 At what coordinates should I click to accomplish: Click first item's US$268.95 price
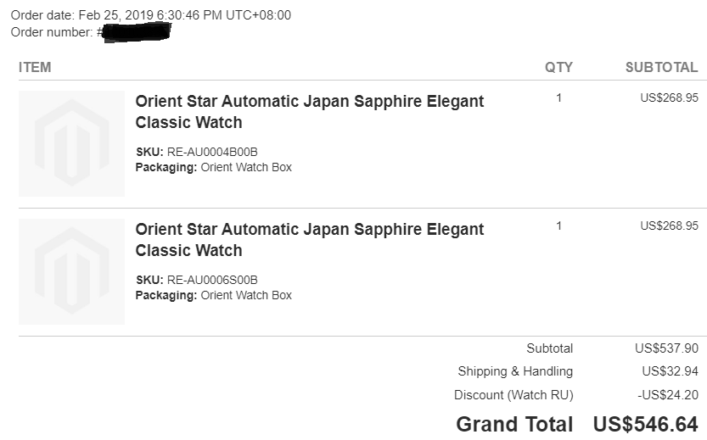point(669,97)
